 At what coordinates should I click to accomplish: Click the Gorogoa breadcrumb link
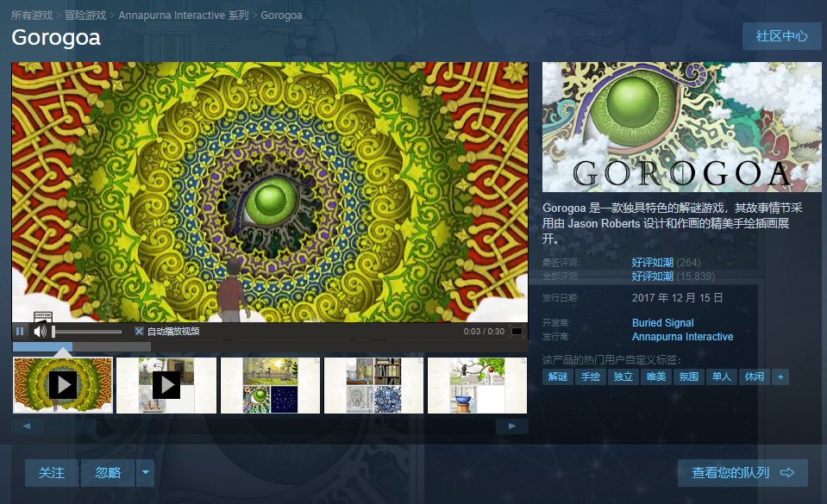(x=282, y=16)
